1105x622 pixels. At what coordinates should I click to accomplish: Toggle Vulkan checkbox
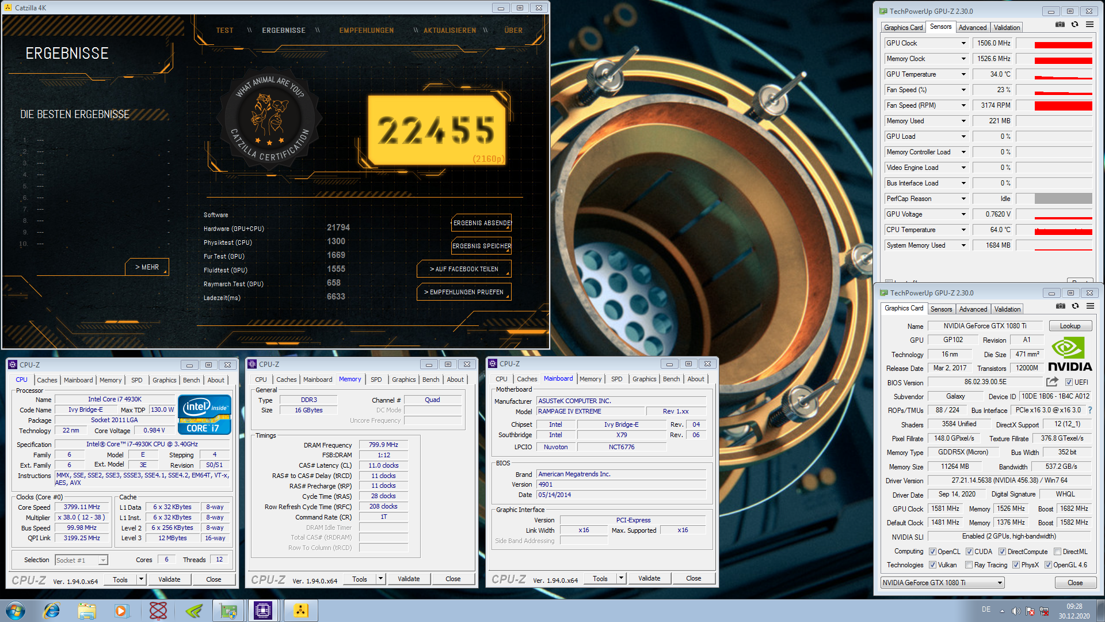[932, 564]
